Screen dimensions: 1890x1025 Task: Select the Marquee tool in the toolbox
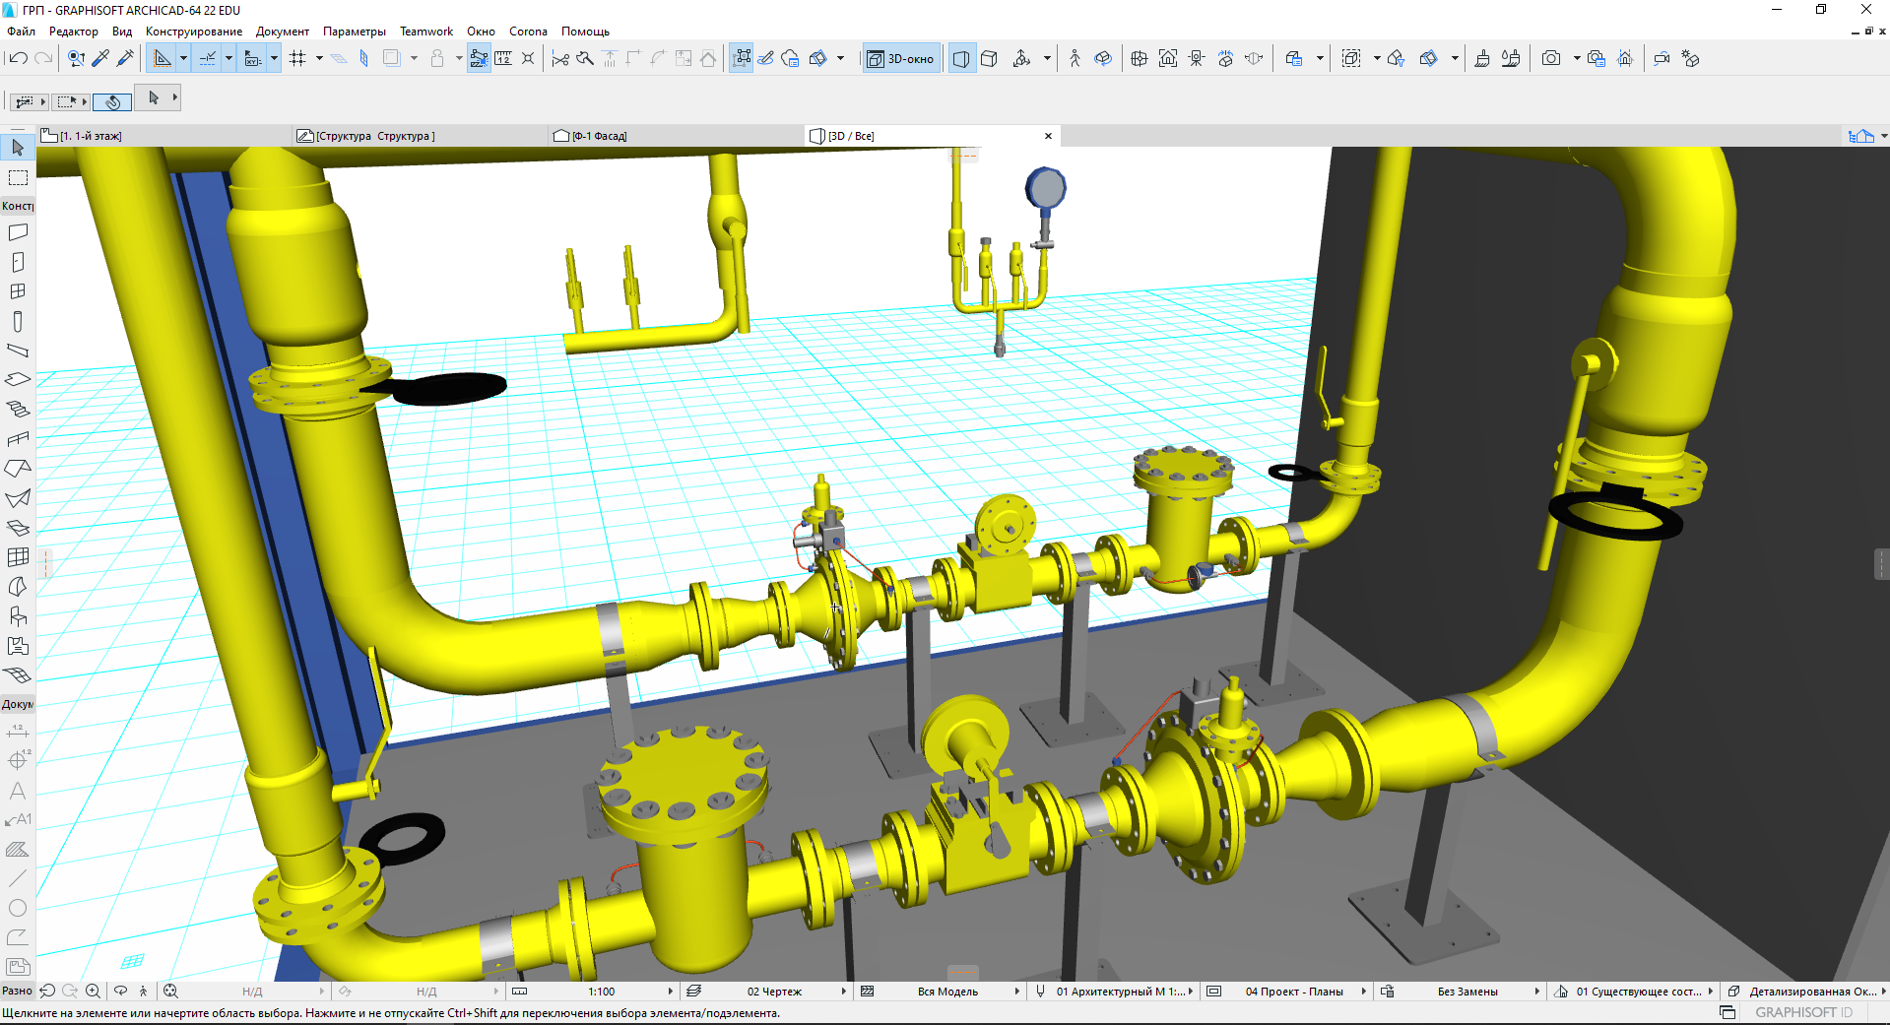pos(18,178)
